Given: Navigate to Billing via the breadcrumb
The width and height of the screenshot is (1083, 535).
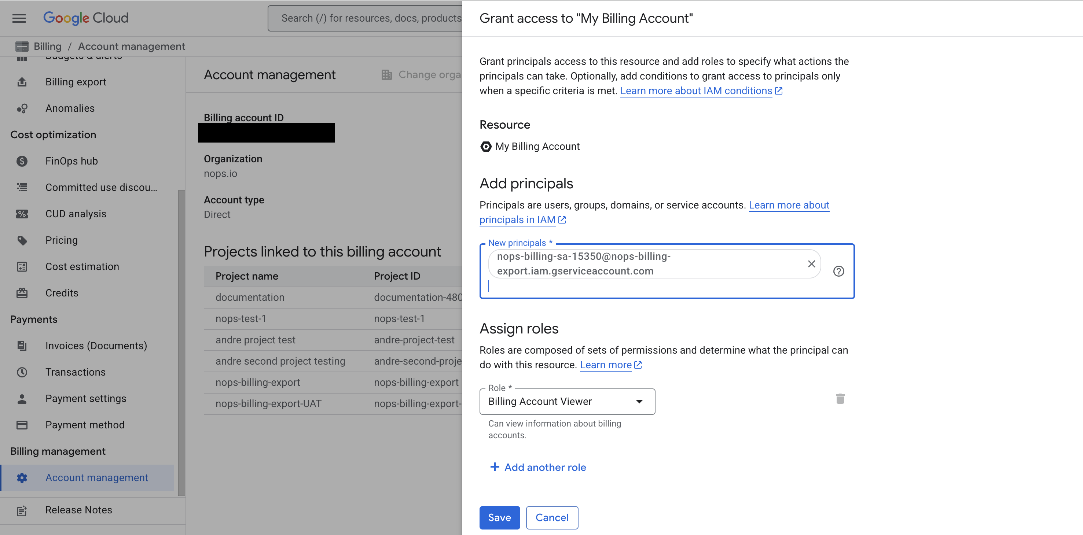Looking at the screenshot, I should click(47, 46).
